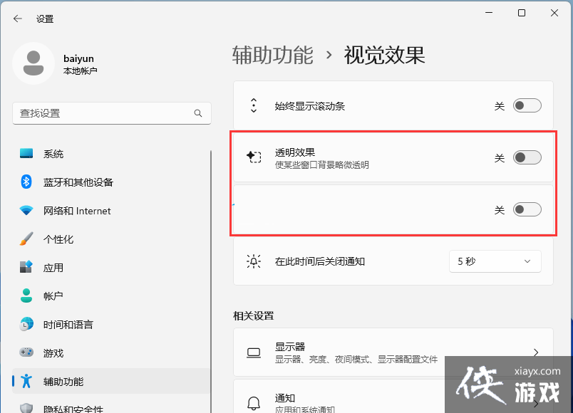Open 蓝牙和其他设备 settings
Screen dimensions: 573x413
[28, 182]
